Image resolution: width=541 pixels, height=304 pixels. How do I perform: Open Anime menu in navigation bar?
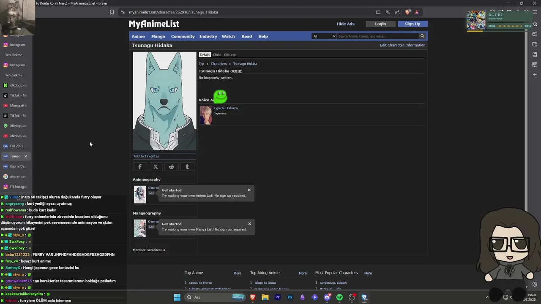pos(138,36)
